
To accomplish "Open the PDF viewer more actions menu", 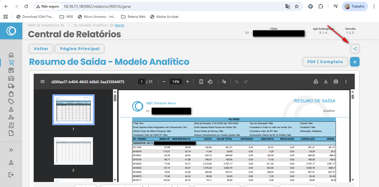I will tap(346, 82).
